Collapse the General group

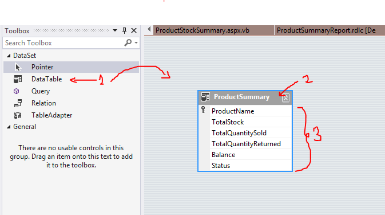click(x=9, y=127)
